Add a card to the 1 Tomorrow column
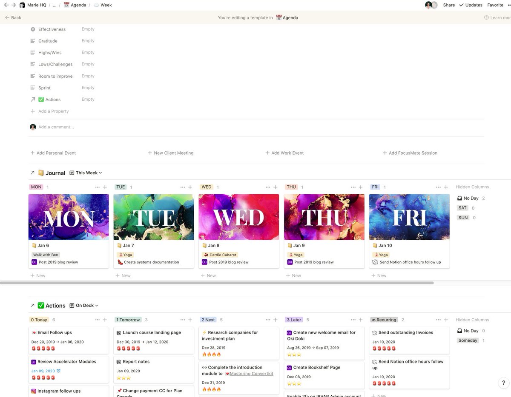 [x=190, y=320]
